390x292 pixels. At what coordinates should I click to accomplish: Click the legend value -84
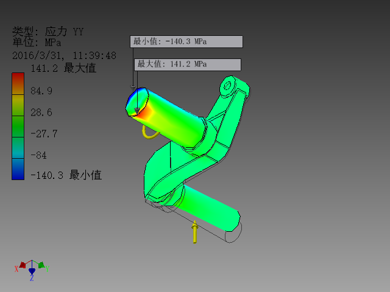pos(38,156)
